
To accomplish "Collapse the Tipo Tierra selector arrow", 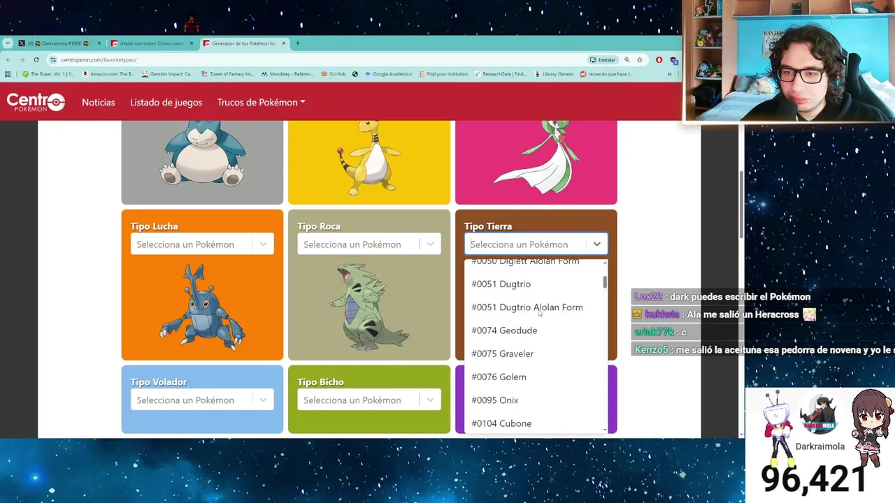I will pyautogui.click(x=596, y=244).
